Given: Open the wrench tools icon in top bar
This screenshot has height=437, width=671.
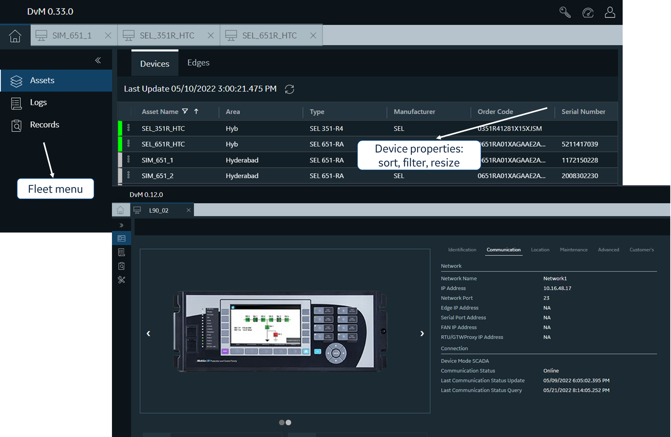Looking at the screenshot, I should [x=565, y=12].
